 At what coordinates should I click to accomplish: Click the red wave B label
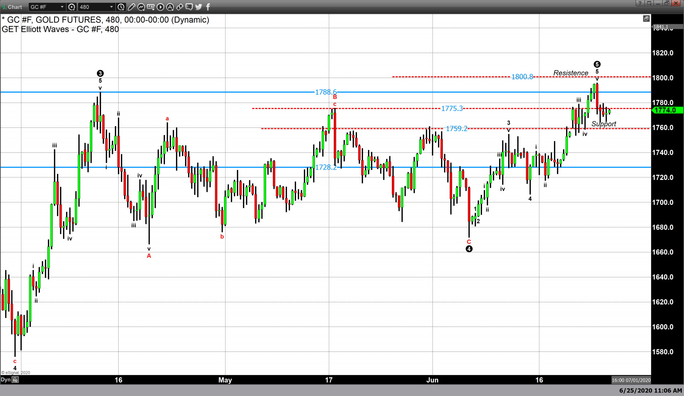coord(335,97)
